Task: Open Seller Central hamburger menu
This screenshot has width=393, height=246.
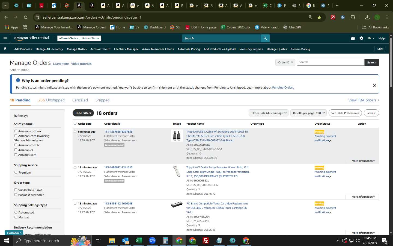Action: coord(5,38)
